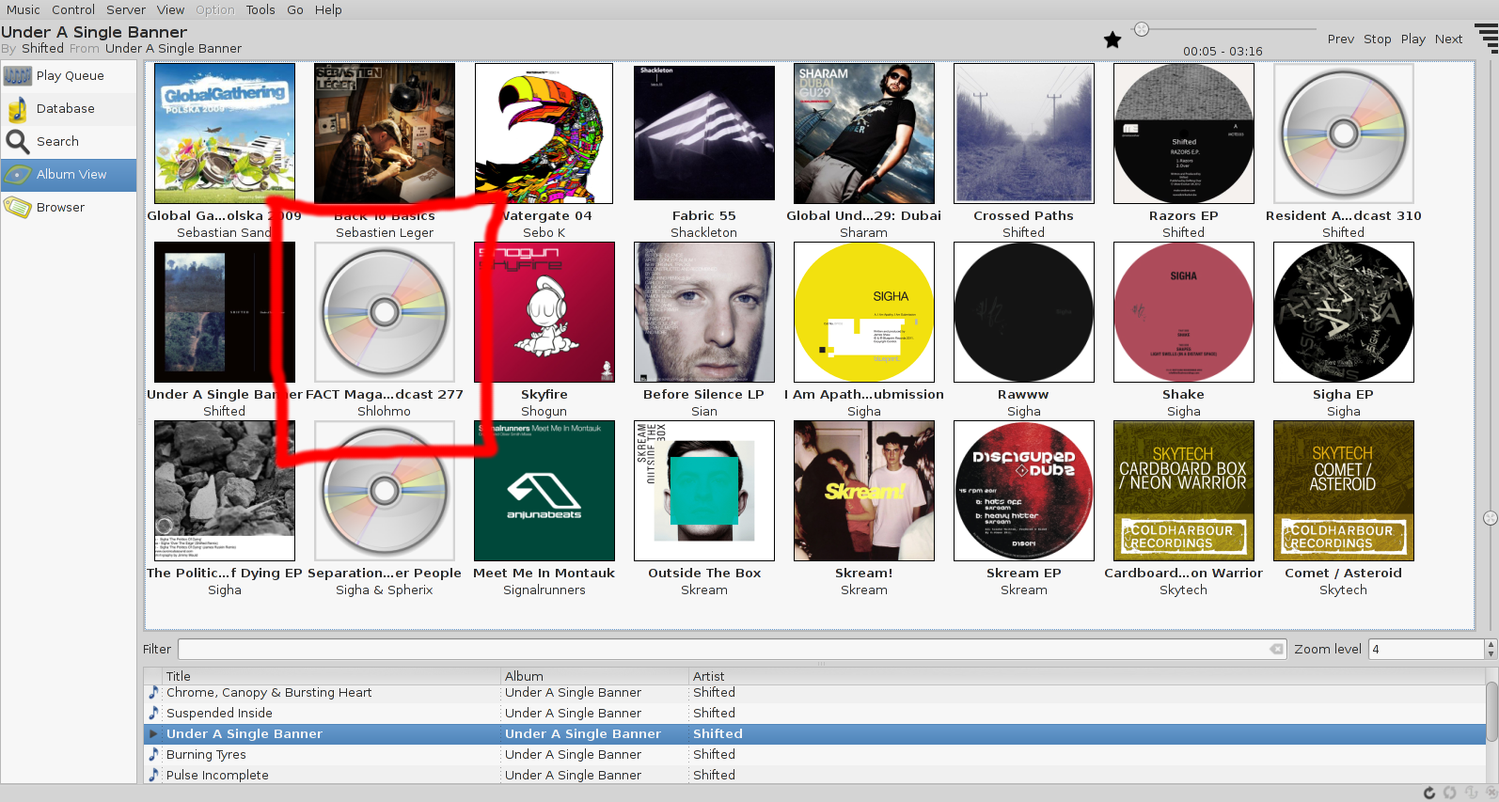Click the Next playback button
This screenshot has width=1499, height=802.
point(1449,39)
